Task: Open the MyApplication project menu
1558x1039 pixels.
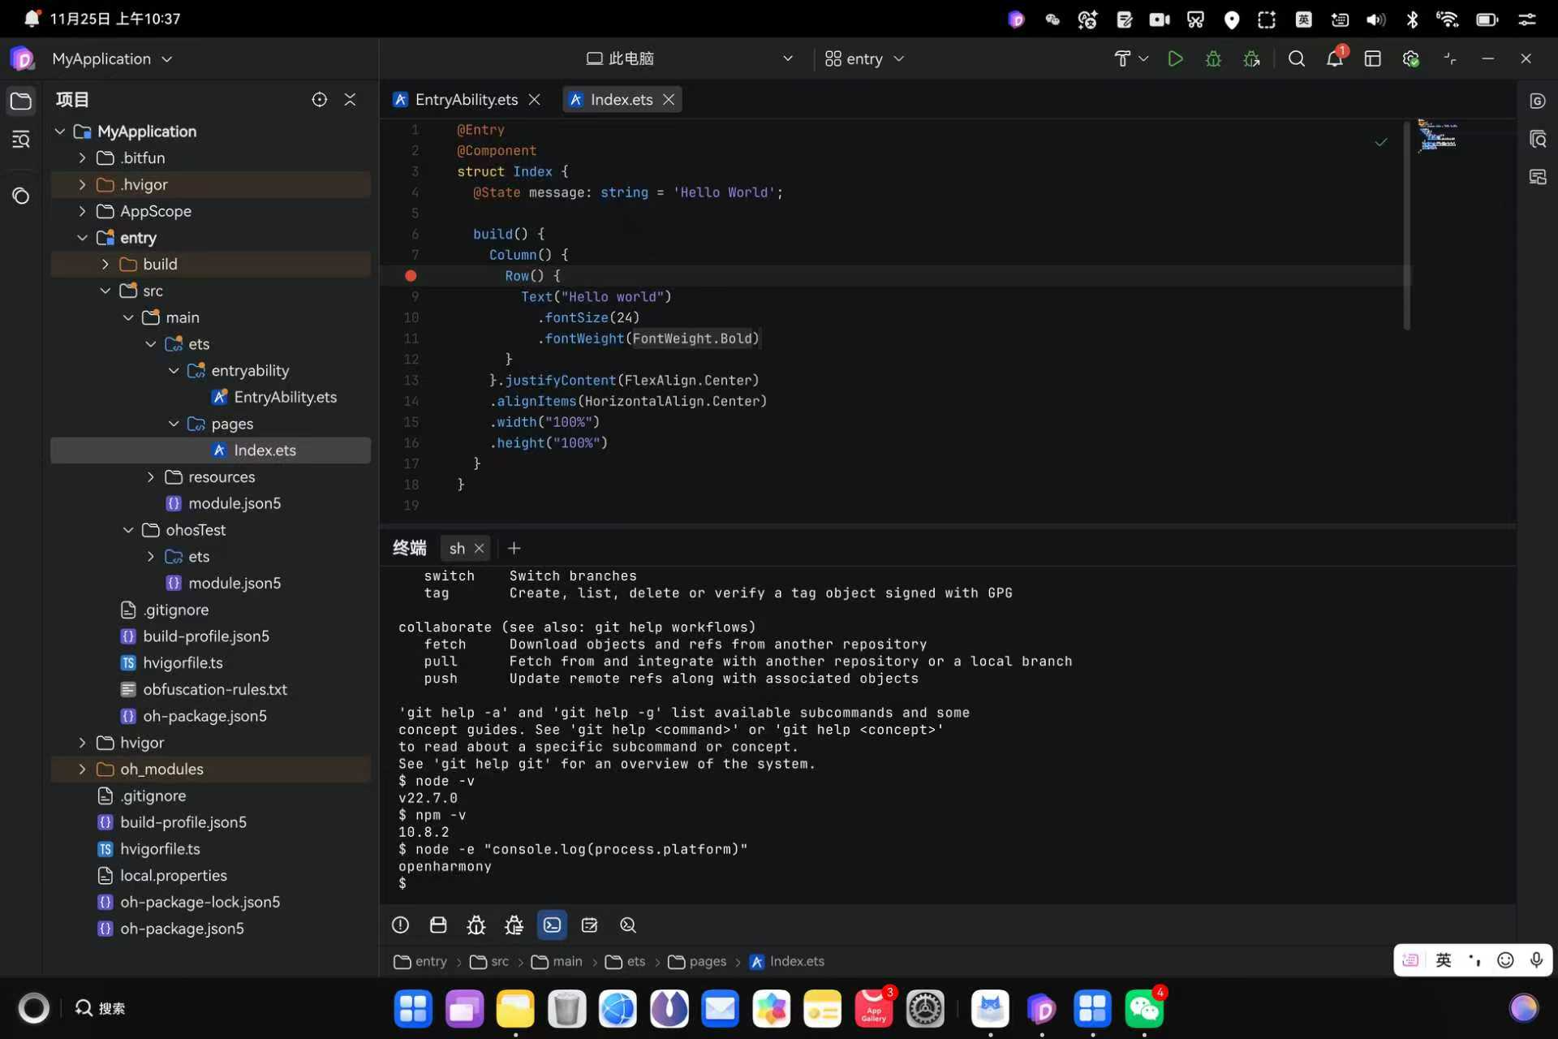Action: [x=112, y=58]
